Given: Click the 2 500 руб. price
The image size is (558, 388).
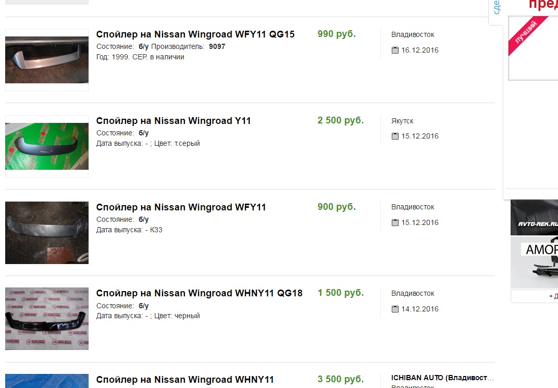Looking at the screenshot, I should (340, 121).
